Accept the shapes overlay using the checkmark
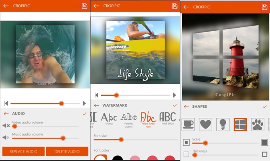270x161 pixels. 264,107
